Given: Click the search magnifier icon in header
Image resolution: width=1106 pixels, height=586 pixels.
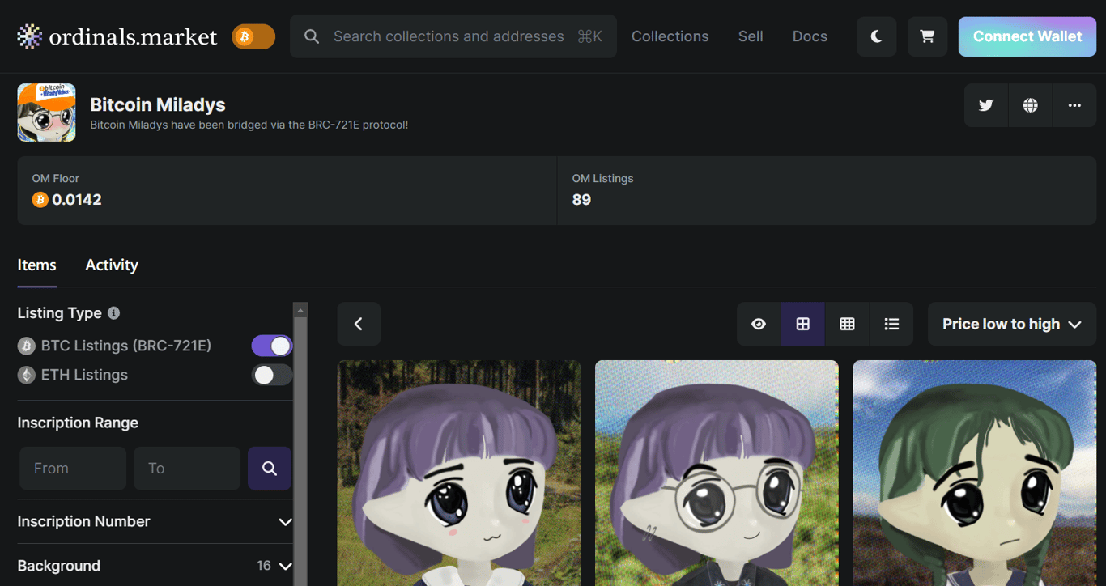Looking at the screenshot, I should click(311, 36).
